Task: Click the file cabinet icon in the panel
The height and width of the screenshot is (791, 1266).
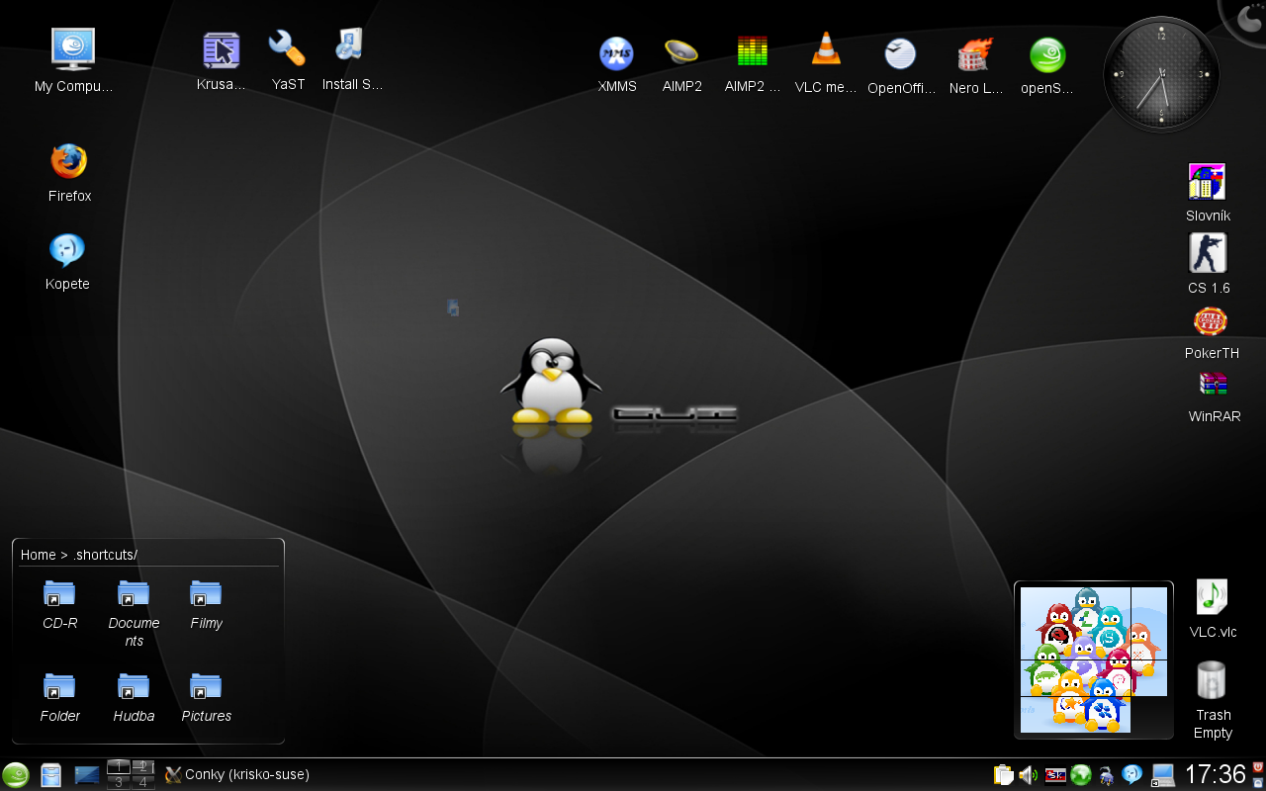Action: click(51, 775)
